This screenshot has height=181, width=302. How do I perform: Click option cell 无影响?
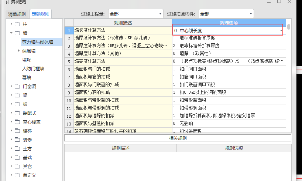click(229, 123)
